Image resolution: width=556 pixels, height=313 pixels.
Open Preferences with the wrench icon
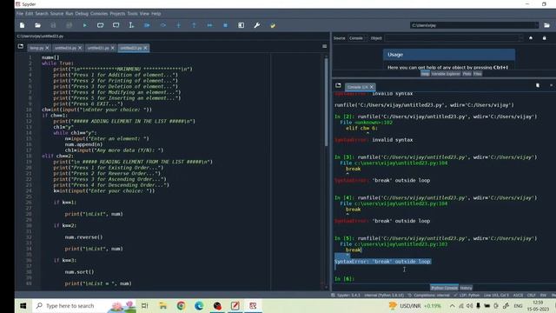point(257,25)
